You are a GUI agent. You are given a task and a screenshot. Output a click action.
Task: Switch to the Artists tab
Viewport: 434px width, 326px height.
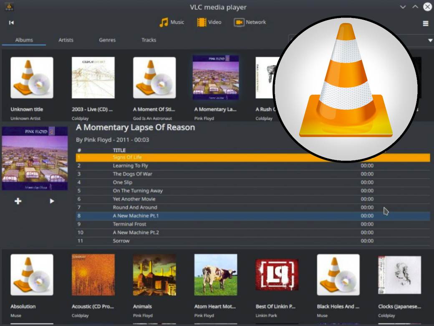pos(66,40)
